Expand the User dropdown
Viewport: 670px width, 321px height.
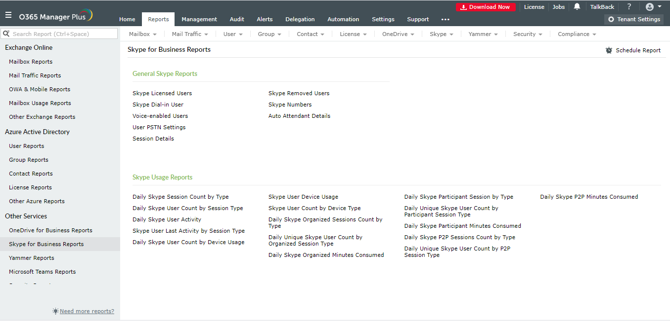[233, 34]
